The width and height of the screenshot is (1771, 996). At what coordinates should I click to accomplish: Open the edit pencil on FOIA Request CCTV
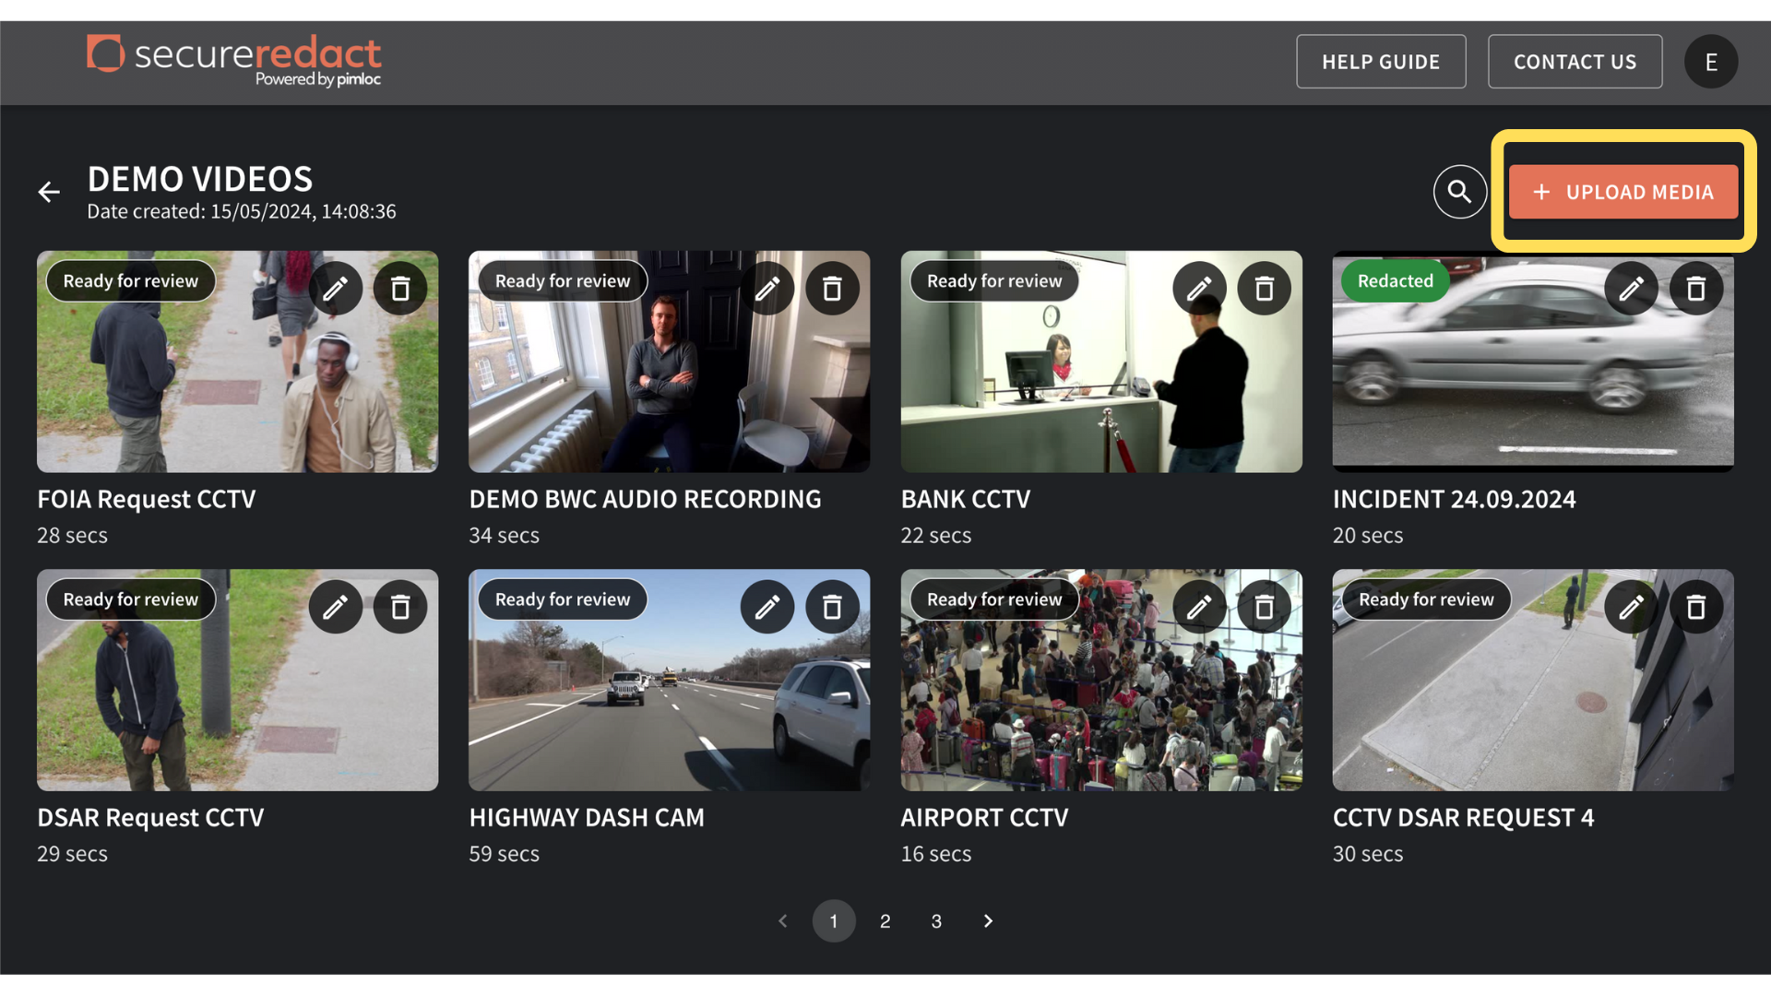pyautogui.click(x=336, y=288)
